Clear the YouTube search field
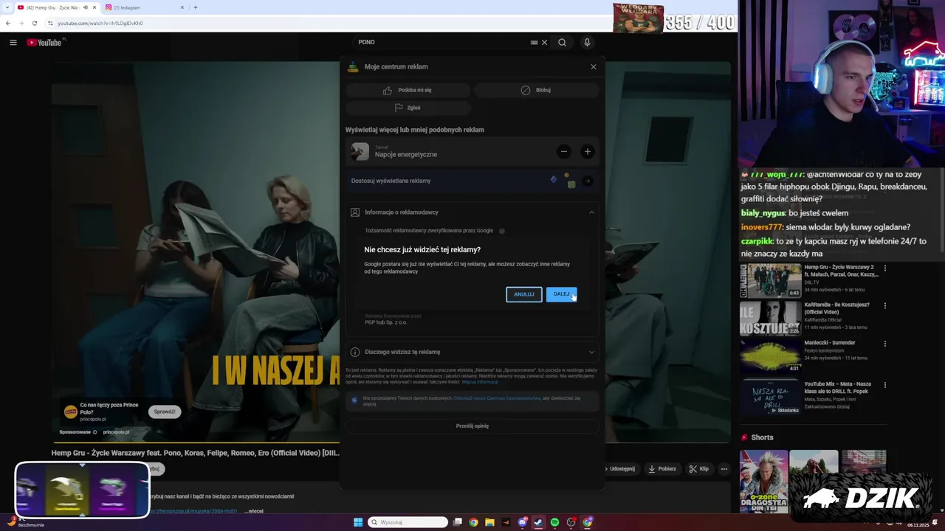The width and height of the screenshot is (945, 531). pos(544,42)
